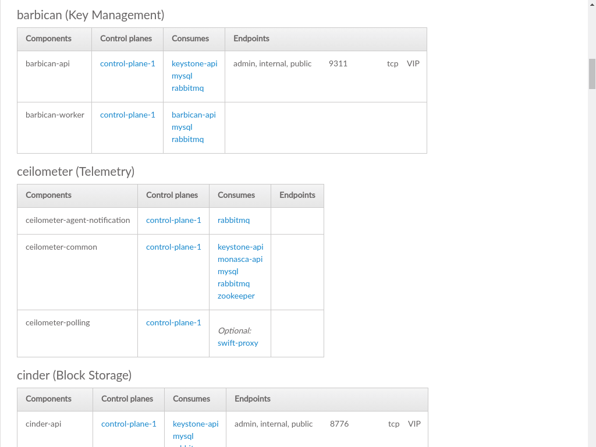The height and width of the screenshot is (447, 596).
Task: Click rabbitmq link in ceilometer-agent-notification row
Action: point(233,220)
